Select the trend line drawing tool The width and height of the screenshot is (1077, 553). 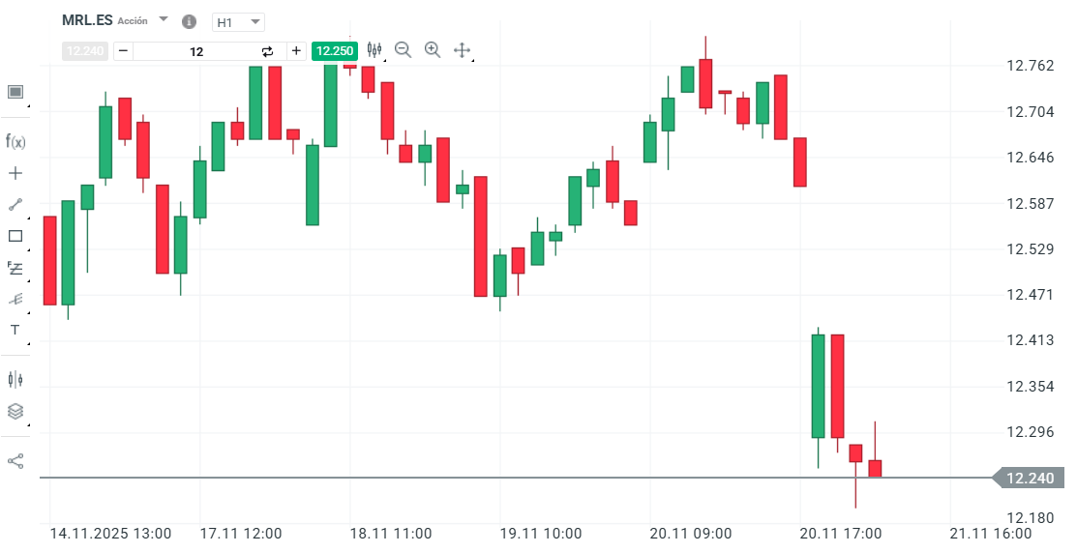coord(15,204)
